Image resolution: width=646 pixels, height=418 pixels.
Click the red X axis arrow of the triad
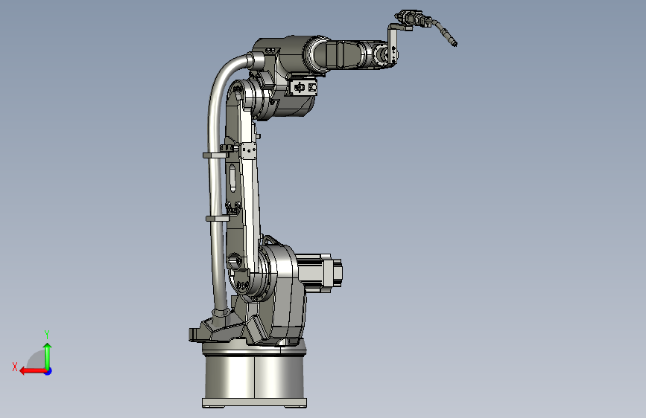tap(32, 371)
